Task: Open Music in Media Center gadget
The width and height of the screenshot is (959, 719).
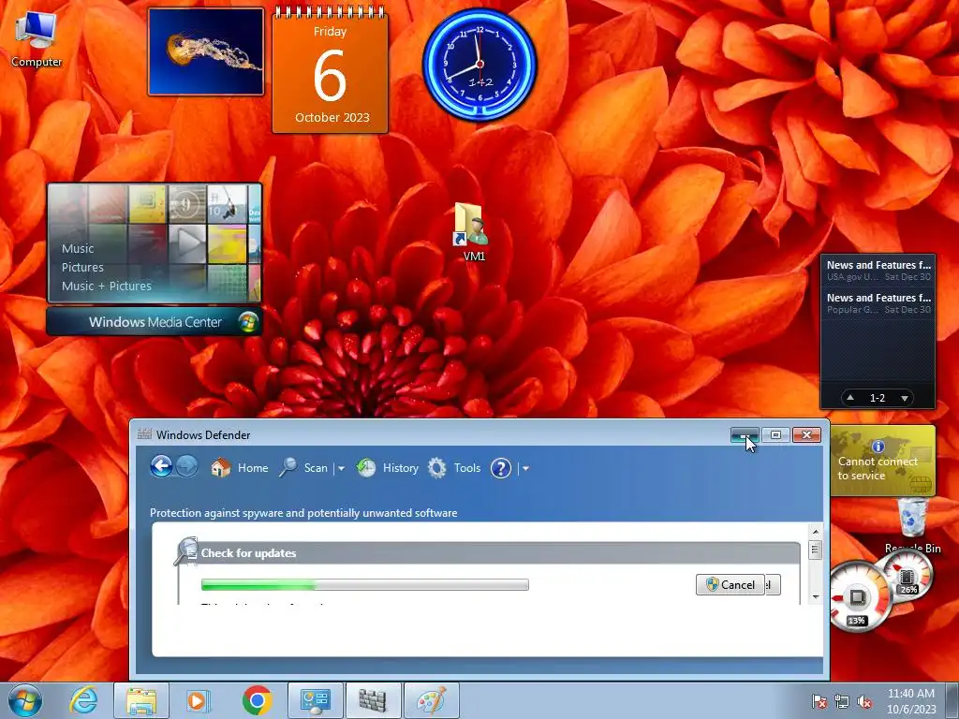Action: click(78, 248)
